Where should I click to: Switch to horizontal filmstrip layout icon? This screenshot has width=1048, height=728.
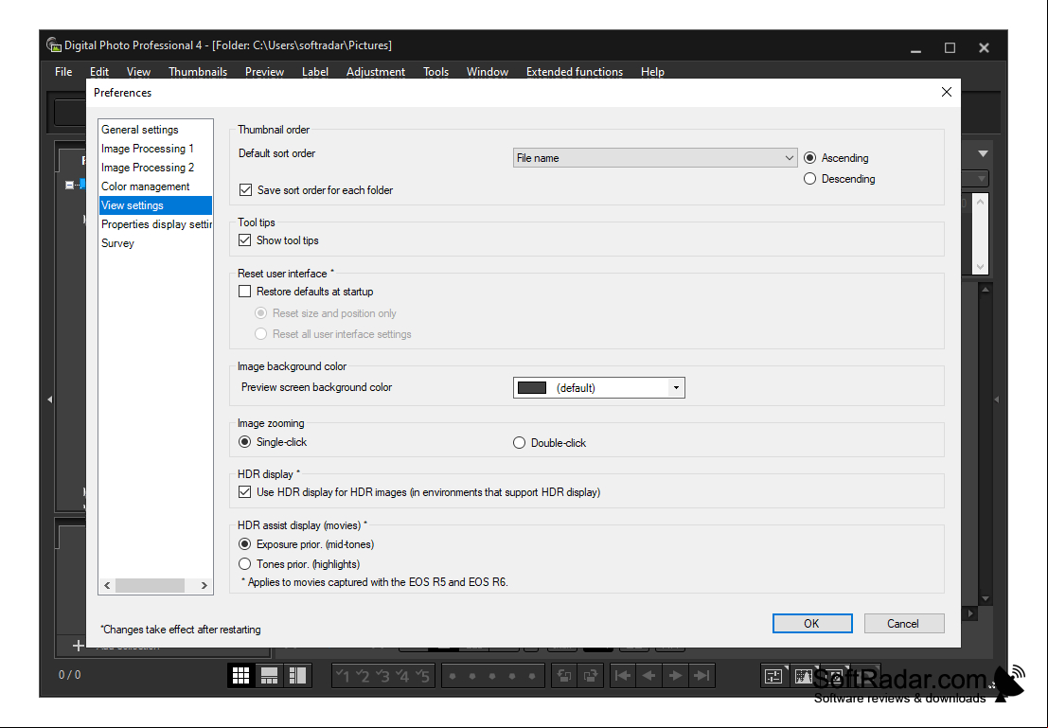tap(270, 675)
